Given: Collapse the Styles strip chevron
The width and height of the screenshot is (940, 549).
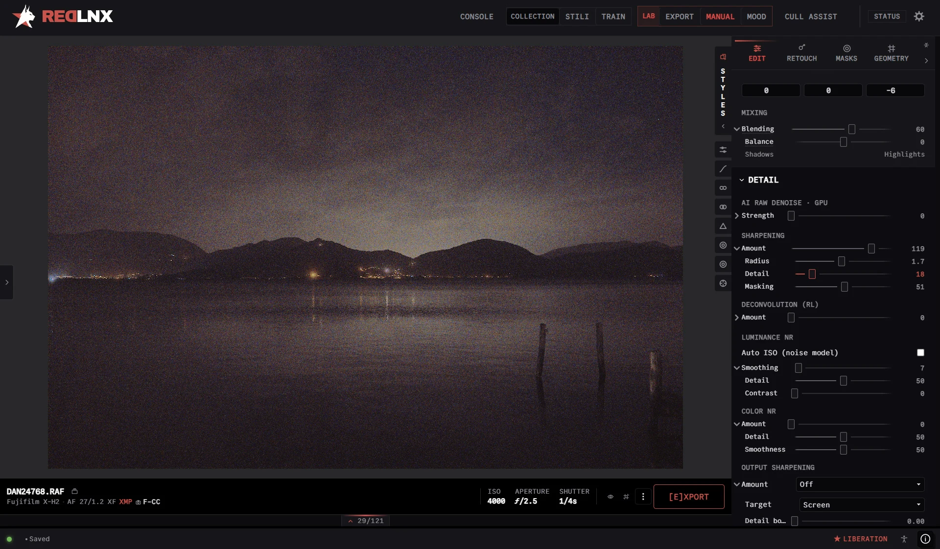Looking at the screenshot, I should coord(723,126).
